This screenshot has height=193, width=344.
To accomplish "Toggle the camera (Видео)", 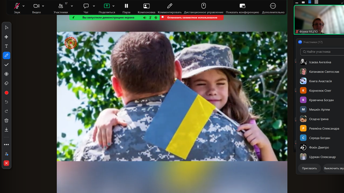I will click(36, 8).
